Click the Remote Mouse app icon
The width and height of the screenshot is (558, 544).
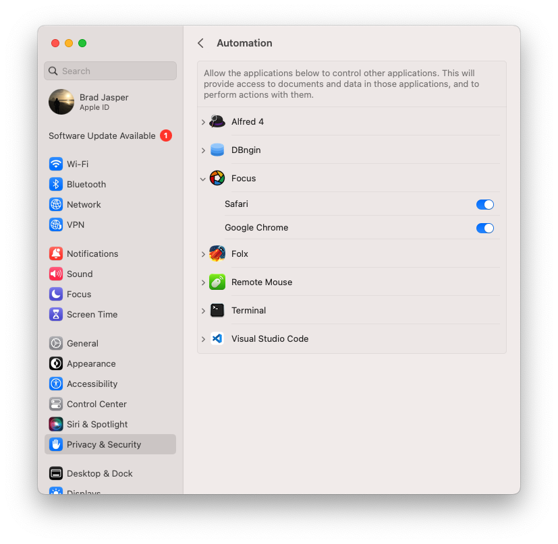(x=217, y=282)
